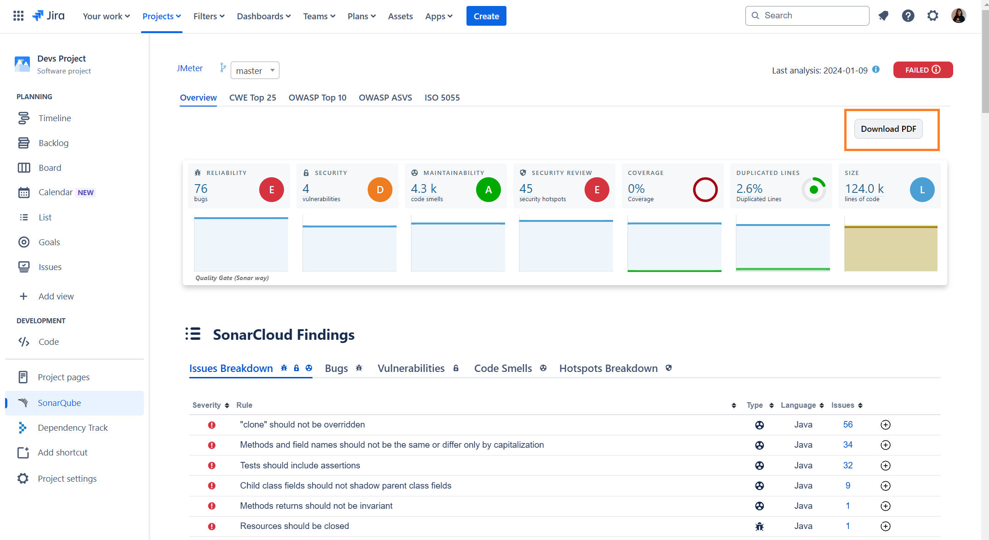
Task: Click the red FAILED status button
Action: pos(923,70)
